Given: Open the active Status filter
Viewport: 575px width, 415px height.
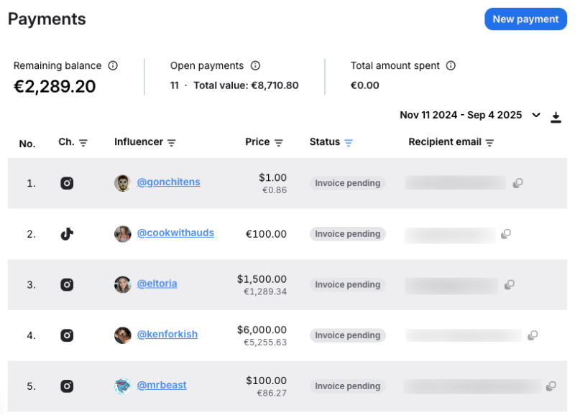Looking at the screenshot, I should pyautogui.click(x=349, y=143).
